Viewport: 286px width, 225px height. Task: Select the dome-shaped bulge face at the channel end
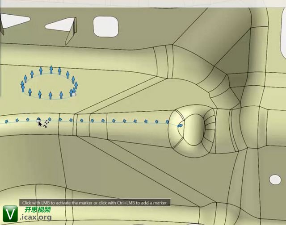tap(194, 129)
